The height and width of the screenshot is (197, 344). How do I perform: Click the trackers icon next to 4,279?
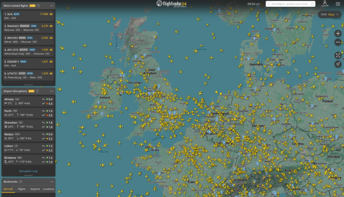[x=51, y=26]
